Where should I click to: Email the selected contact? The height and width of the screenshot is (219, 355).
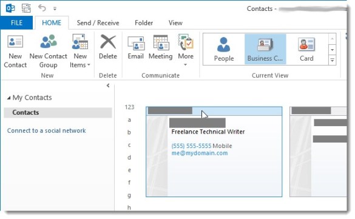click(x=135, y=47)
